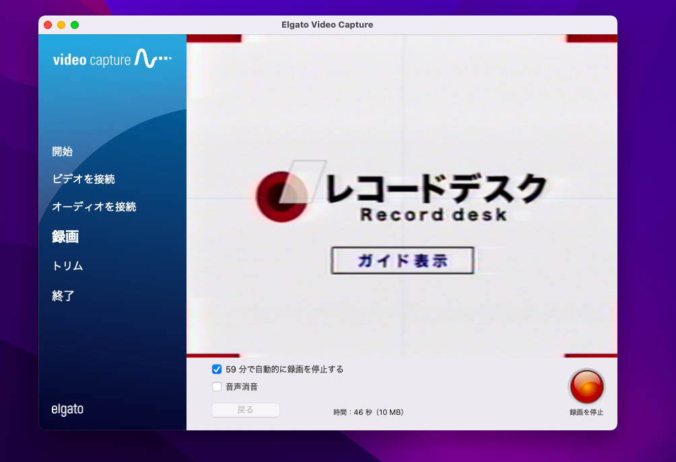
Task: Select the 録画 recording step
Action: (x=65, y=236)
